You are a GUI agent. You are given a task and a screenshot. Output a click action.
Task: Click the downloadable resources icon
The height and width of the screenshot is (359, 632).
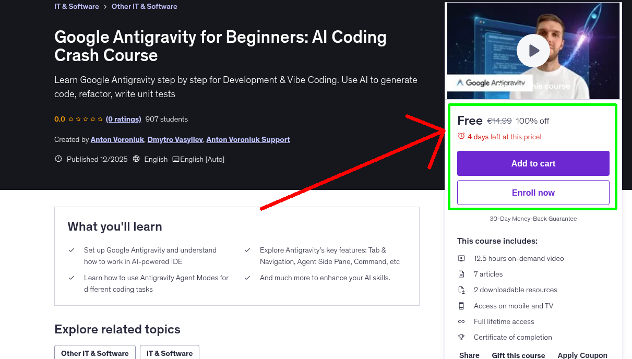[461, 289]
